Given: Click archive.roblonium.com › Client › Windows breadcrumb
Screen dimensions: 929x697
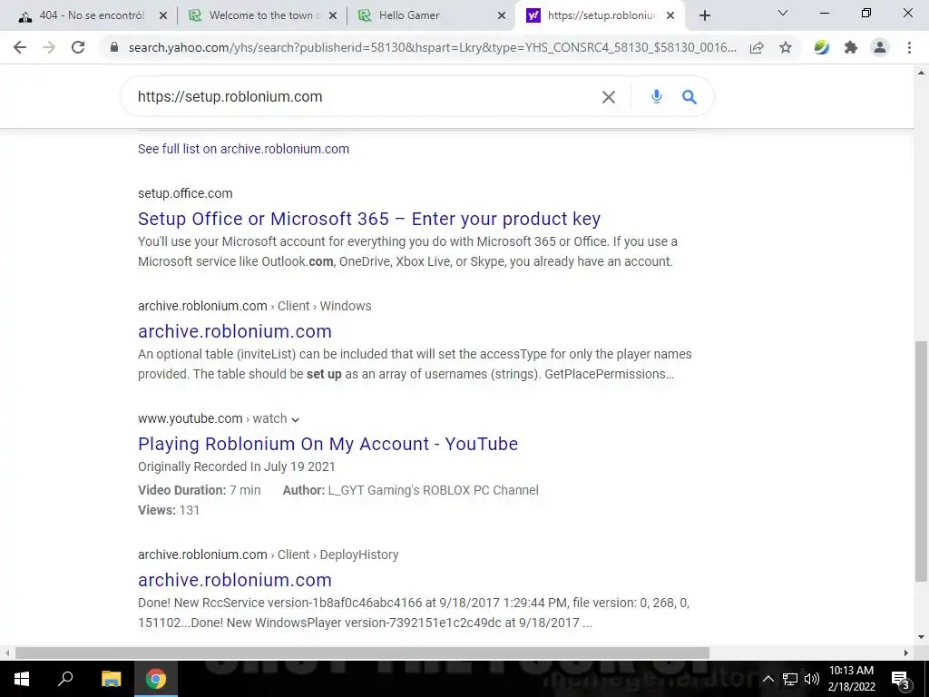Looking at the screenshot, I should (x=255, y=306).
